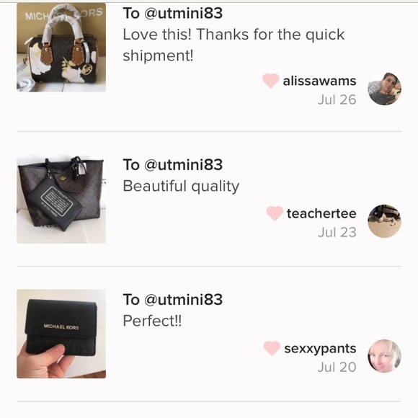Open @utmini83 mention in Beautiful quality review

[x=183, y=164]
